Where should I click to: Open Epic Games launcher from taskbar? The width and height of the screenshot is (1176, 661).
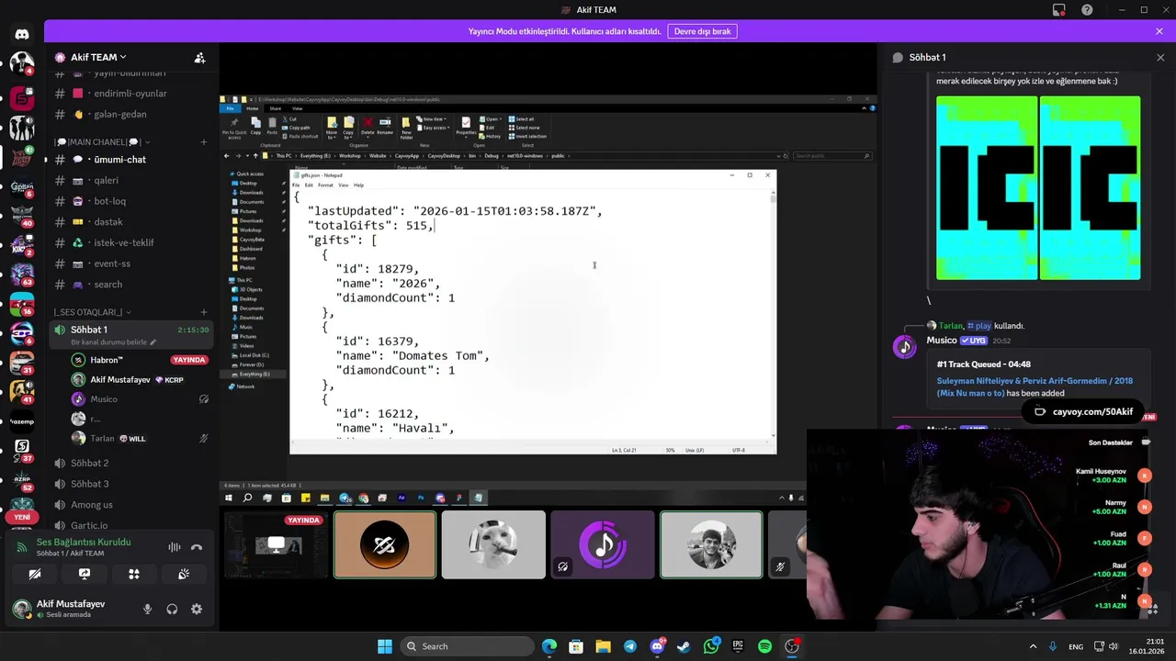738,646
